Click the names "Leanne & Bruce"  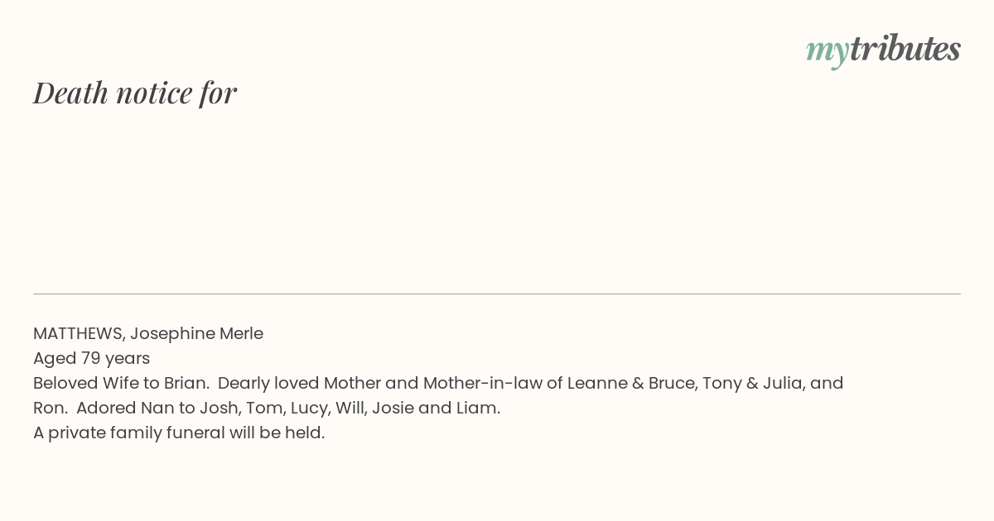tap(630, 384)
